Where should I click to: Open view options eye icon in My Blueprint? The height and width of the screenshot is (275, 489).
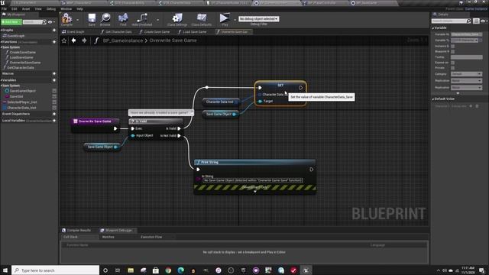pos(50,22)
